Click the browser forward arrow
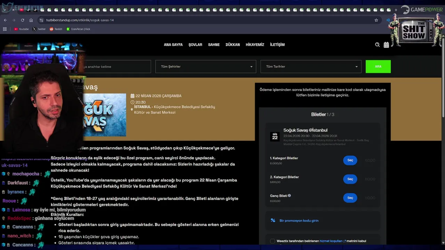 pos(14,20)
